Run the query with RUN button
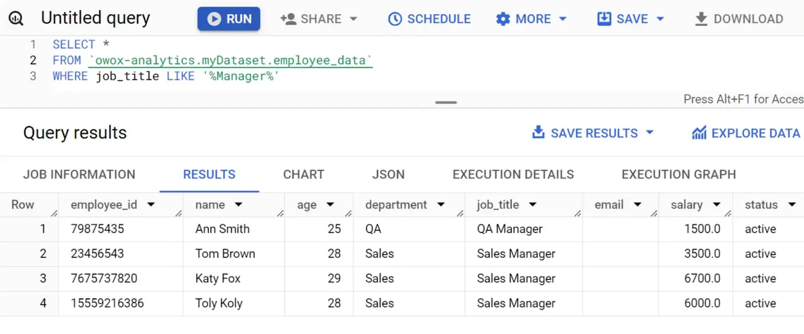Image resolution: width=804 pixels, height=334 pixels. point(229,19)
